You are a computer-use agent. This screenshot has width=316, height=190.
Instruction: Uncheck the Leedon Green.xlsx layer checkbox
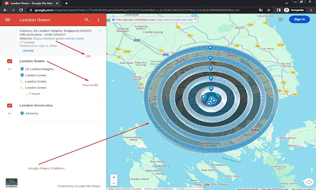tap(9, 105)
